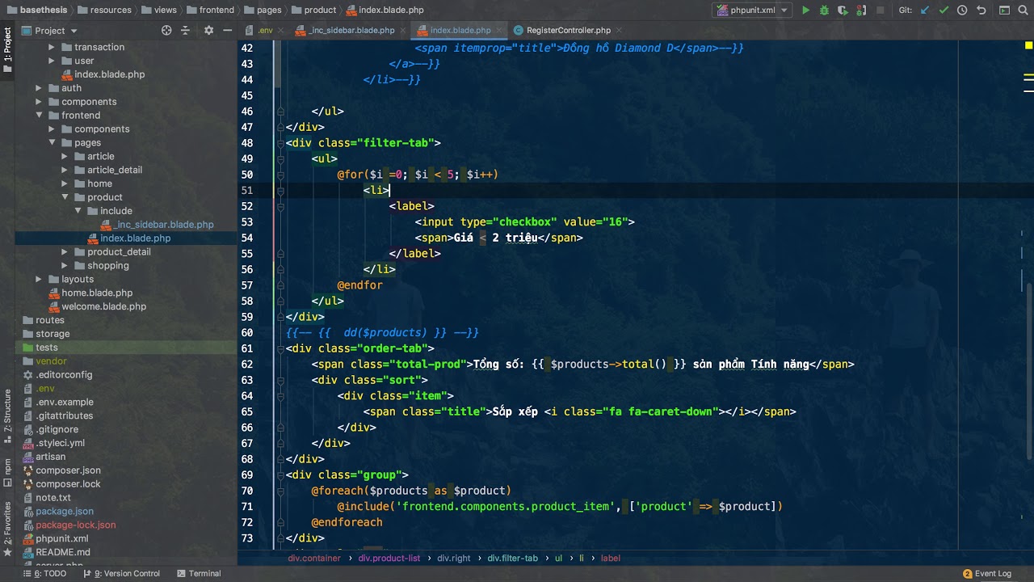The height and width of the screenshot is (582, 1034).
Task: Run with coverage shield icon
Action: pos(843,11)
